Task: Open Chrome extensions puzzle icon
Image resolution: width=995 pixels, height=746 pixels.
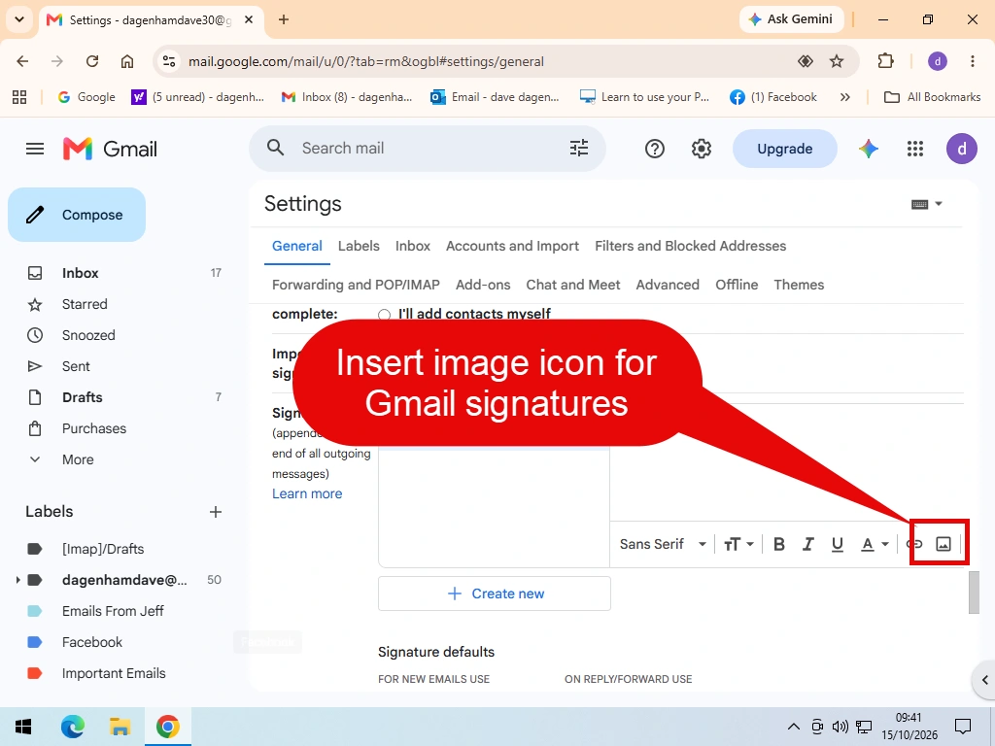Action: 885,61
